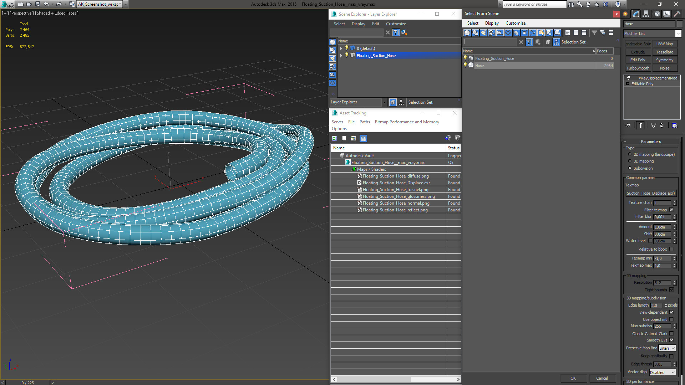Toggle Display Lights filter in Select From Scene
The width and height of the screenshot is (685, 385).
(483, 33)
